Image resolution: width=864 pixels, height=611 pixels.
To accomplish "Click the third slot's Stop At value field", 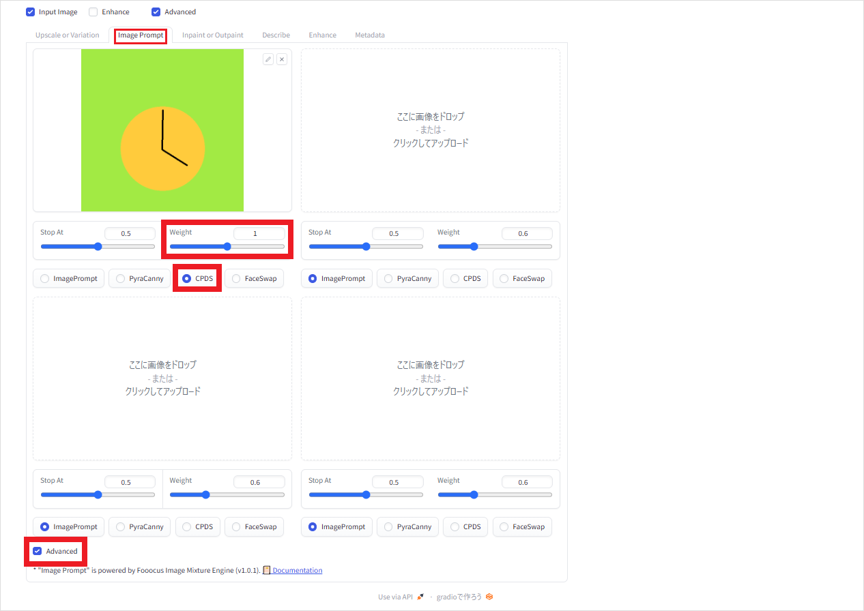I will pos(130,482).
